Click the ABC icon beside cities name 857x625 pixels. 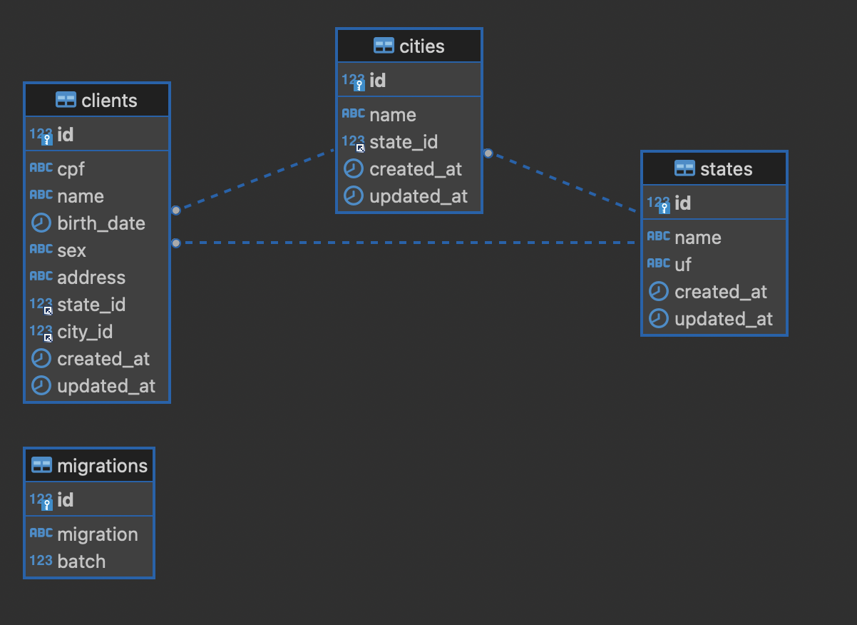(x=354, y=113)
